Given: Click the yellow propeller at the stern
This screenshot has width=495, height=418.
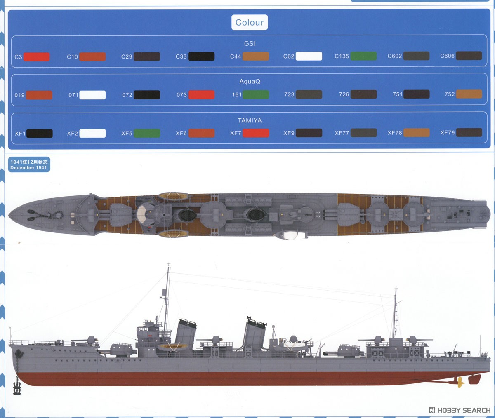Looking at the screenshot, I should click(x=460, y=383).
